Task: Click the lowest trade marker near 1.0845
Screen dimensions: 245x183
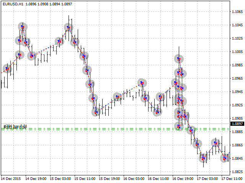Action: pos(203,159)
